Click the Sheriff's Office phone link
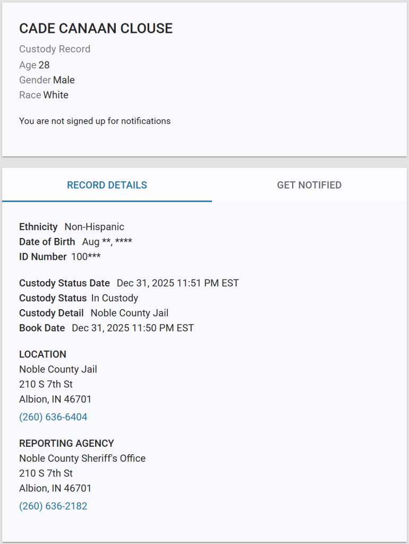The height and width of the screenshot is (544, 409). coord(53,506)
